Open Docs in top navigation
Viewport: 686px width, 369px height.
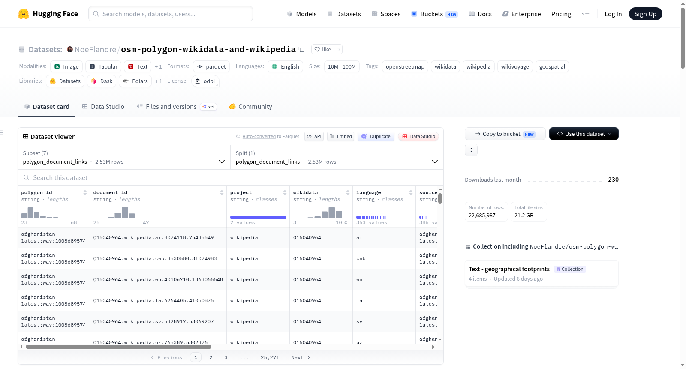(480, 14)
